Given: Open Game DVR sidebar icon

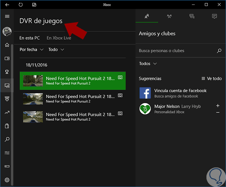Looking at the screenshot, I should pyautogui.click(x=7, y=86).
